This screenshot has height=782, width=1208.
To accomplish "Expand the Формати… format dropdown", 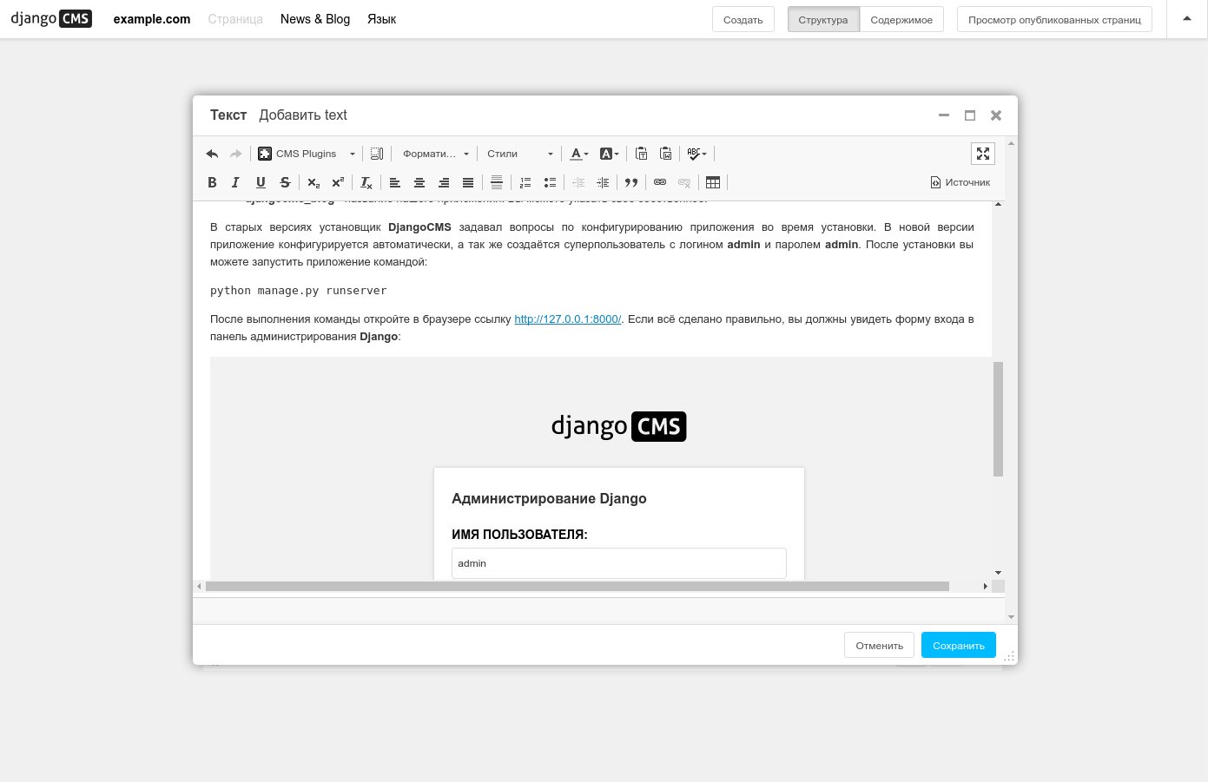I will [436, 154].
